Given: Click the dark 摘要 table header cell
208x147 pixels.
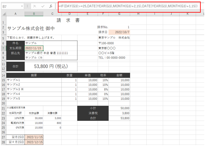Looking at the screenshot, I should coord(34,75).
